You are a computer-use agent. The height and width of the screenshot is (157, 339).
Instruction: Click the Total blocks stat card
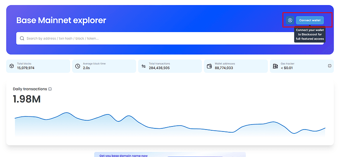click(x=38, y=66)
